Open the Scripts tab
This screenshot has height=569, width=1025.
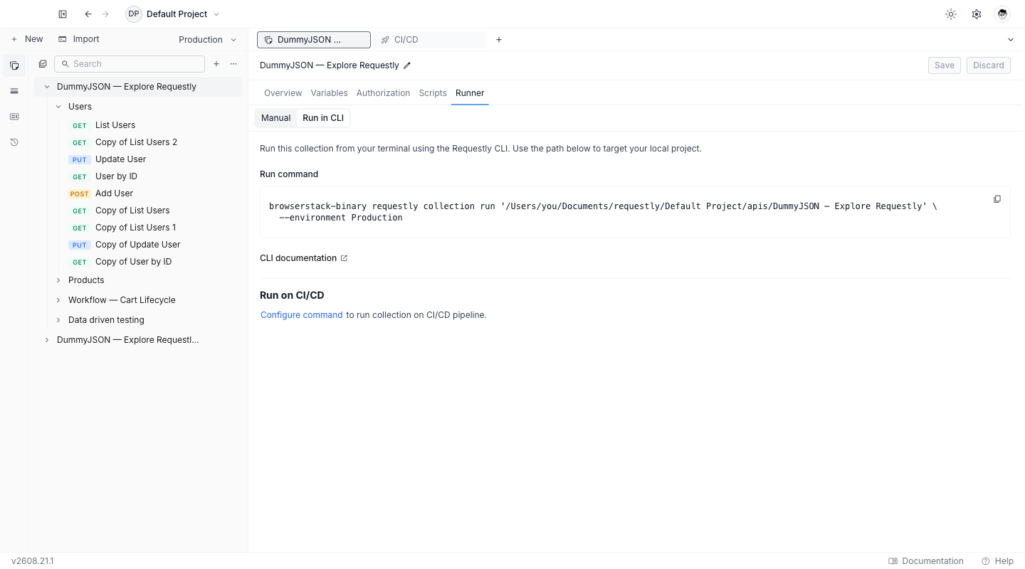pos(433,93)
